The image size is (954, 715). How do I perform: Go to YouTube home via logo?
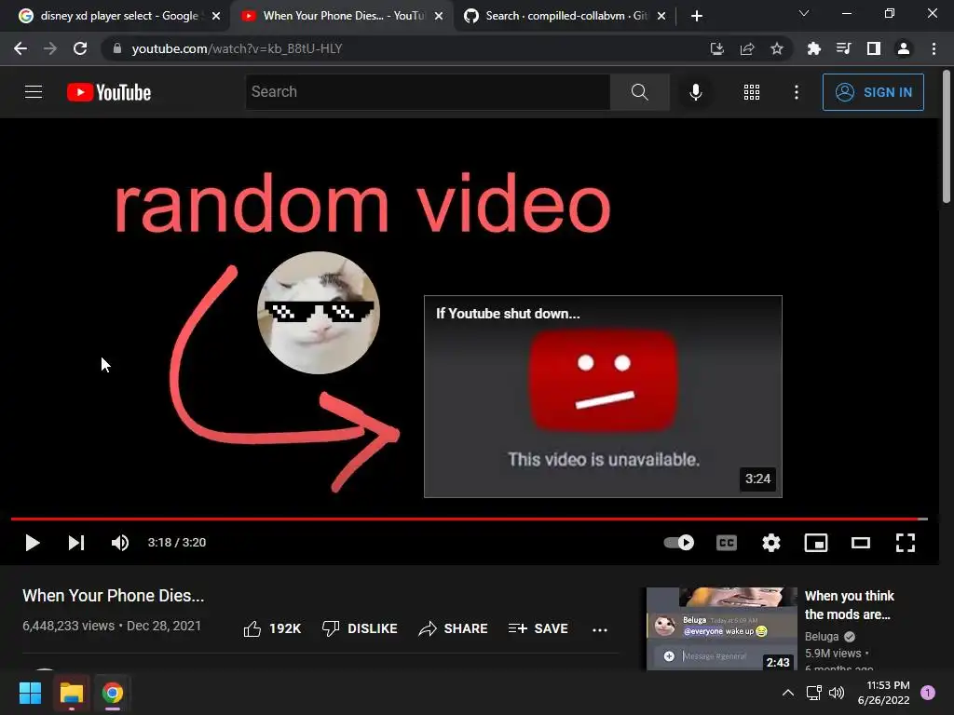pyautogui.click(x=109, y=92)
